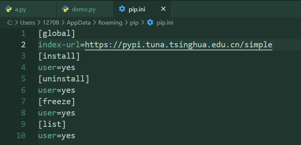Screen dimensions: 301x145
Task: Click line number 5 in the gutter
Action: (x=23, y=79)
